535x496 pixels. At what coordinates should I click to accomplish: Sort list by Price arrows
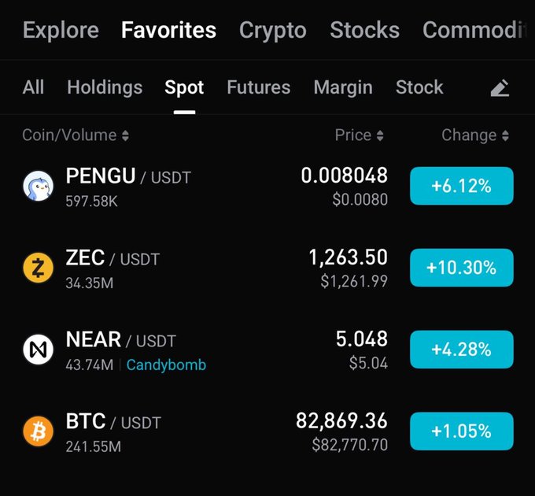coord(380,135)
